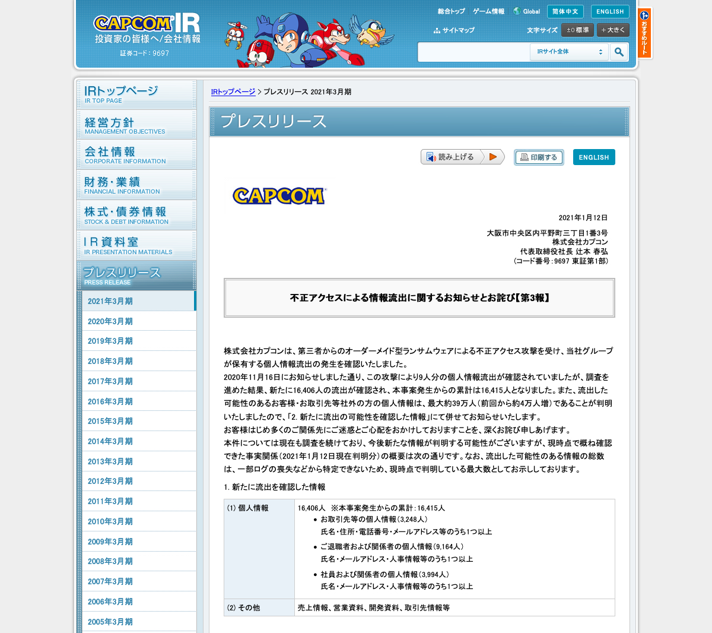The height and width of the screenshot is (633, 712).
Task: Open the orange おすすめルート side tab
Action: coord(644,33)
